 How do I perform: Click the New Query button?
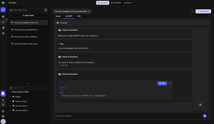tap(203, 11)
